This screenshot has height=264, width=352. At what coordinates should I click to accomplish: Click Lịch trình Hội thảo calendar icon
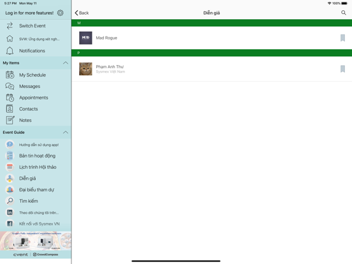tap(10, 167)
